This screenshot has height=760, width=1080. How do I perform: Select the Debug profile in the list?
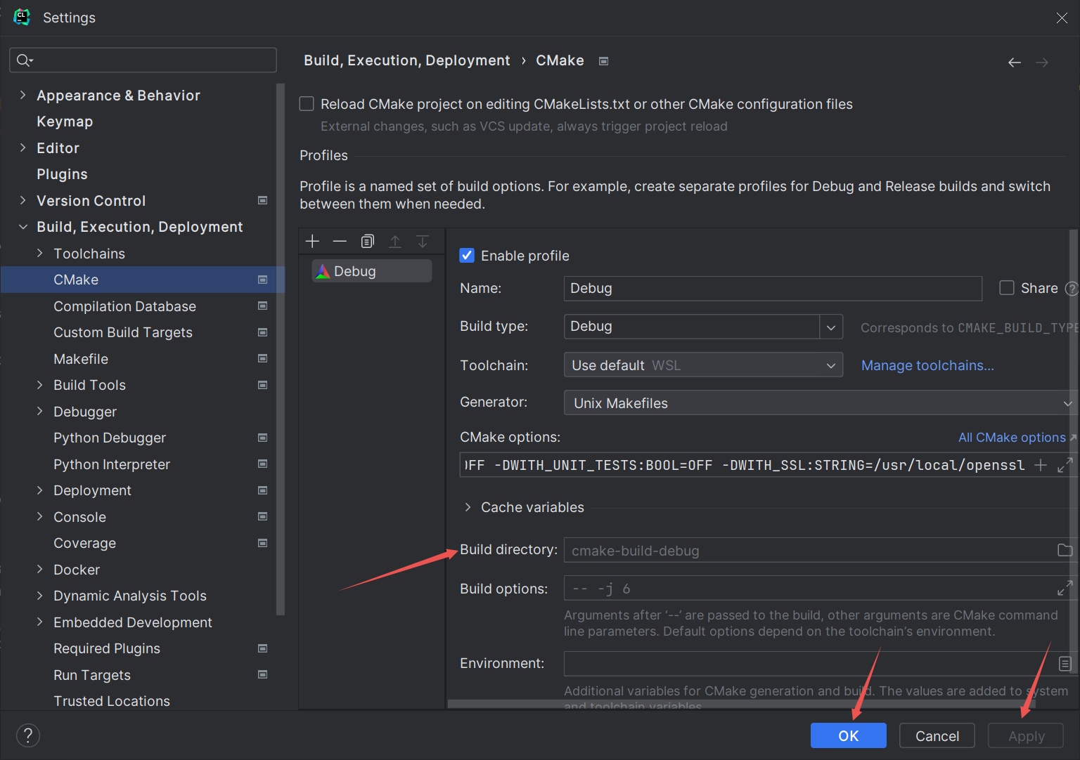pyautogui.click(x=372, y=271)
